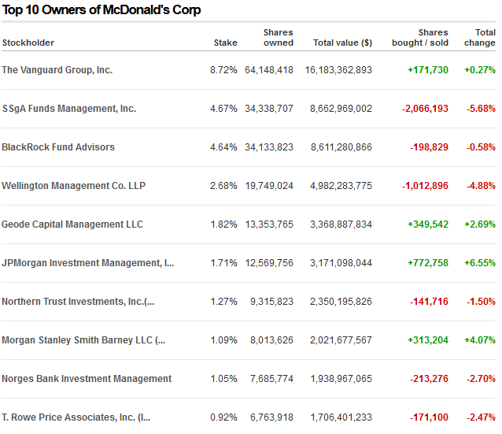
Task: Click the Total change column header
Action: pyautogui.click(x=480, y=38)
